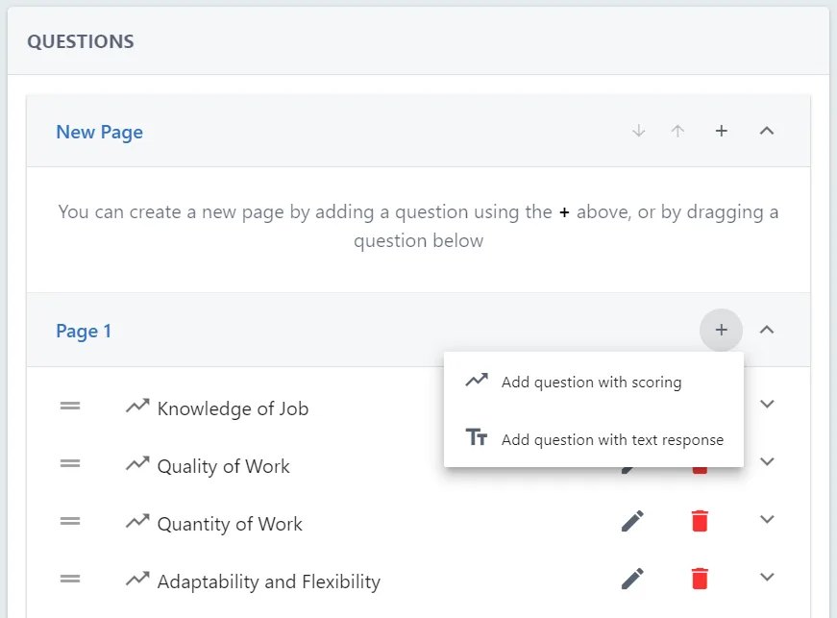
Task: Move New Page up with arrow icon
Action: tap(677, 131)
